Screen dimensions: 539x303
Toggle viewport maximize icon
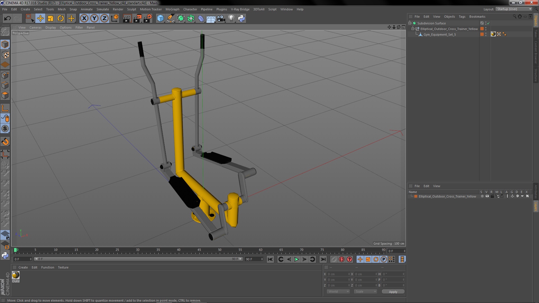click(x=403, y=27)
